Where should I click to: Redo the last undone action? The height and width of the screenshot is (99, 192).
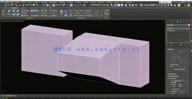[9, 5]
